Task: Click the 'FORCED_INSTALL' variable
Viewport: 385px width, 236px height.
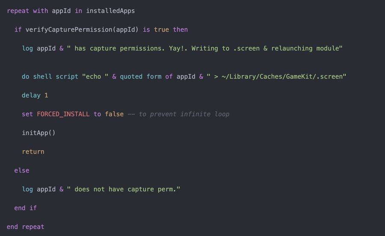Action: click(63, 114)
